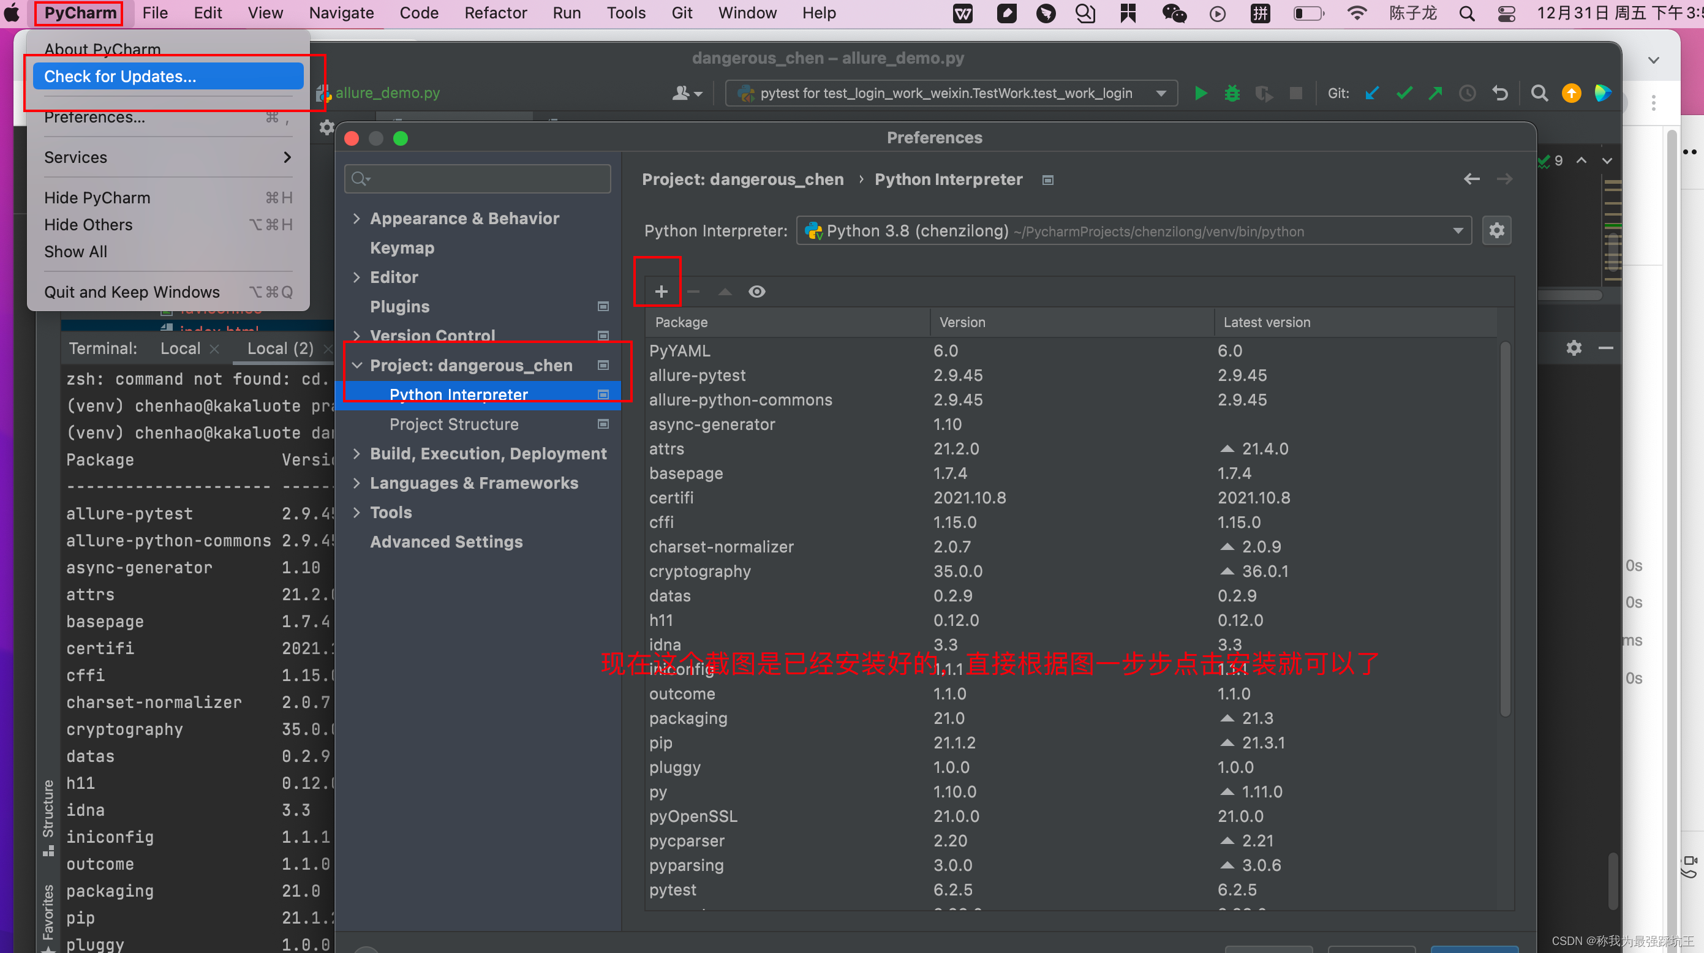Toggle show early releases eye icon

tap(756, 292)
